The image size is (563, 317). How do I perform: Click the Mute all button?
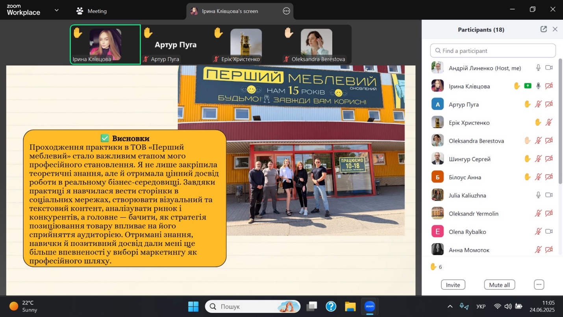point(499,285)
